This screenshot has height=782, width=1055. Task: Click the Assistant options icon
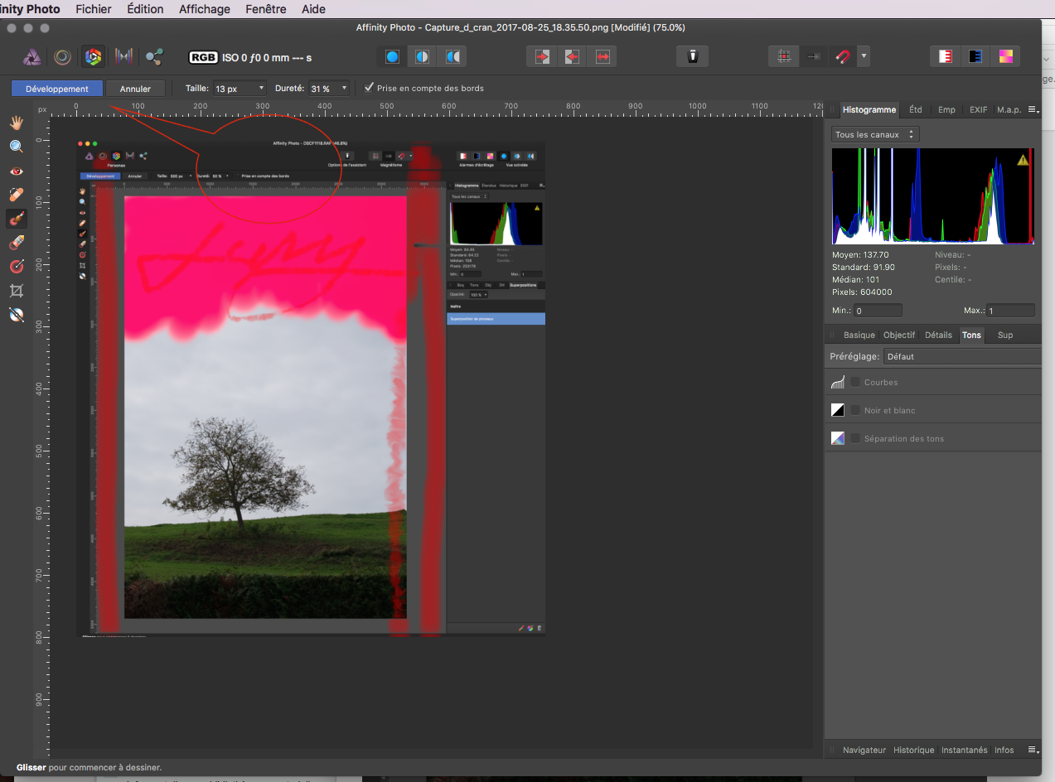coord(693,56)
